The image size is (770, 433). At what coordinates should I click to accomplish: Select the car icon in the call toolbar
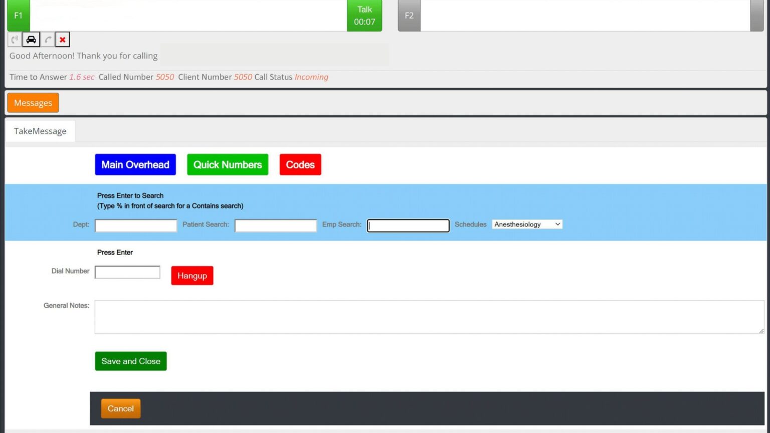[x=31, y=39]
